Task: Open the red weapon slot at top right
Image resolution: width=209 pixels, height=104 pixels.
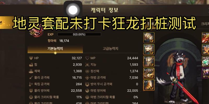Action: tap(206, 38)
